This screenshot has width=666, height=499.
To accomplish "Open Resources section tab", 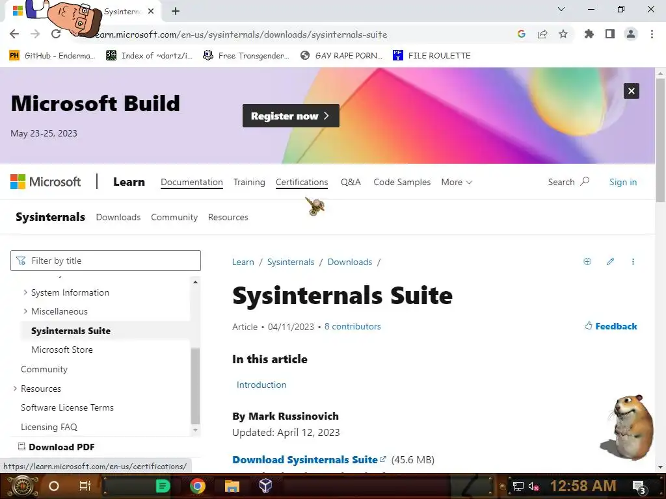I will pyautogui.click(x=228, y=217).
